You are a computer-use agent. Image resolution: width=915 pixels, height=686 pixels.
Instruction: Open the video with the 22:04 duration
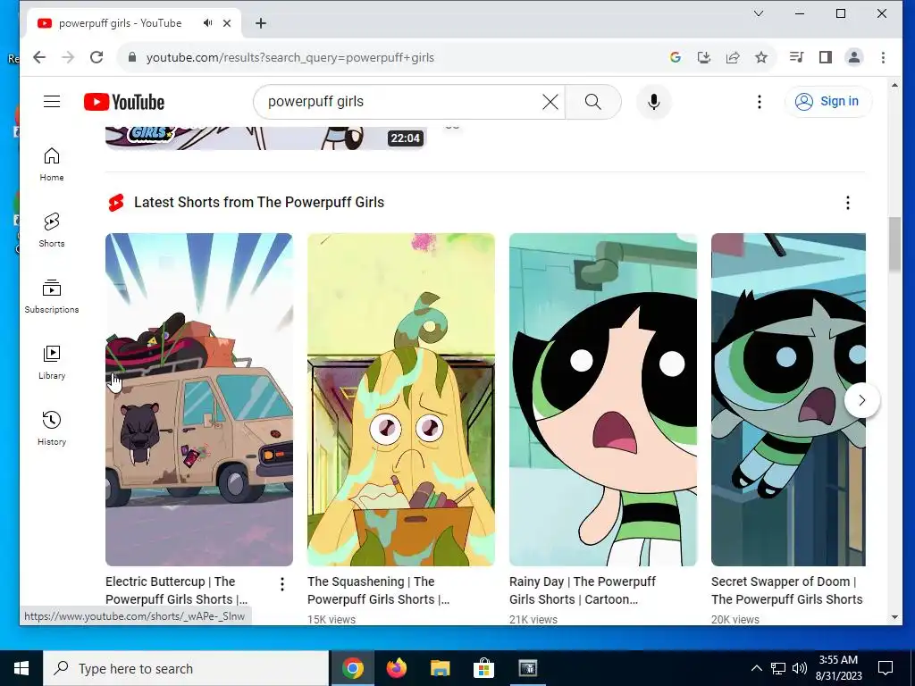coord(265,138)
